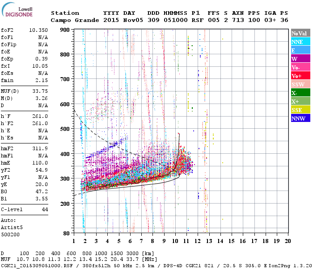Viewport: 313px width, 269px height.
Task: Click the B0 value 47.2
Action: (42, 191)
